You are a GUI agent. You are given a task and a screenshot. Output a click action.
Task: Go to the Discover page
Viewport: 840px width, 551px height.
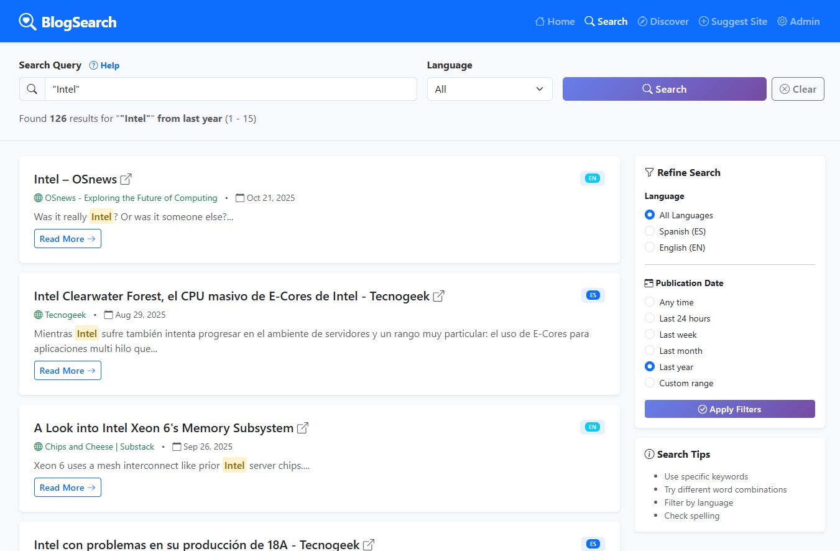(663, 22)
